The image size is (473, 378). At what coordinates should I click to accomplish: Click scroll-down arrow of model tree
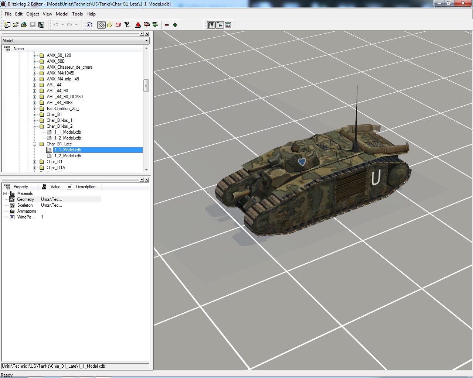pyautogui.click(x=146, y=169)
